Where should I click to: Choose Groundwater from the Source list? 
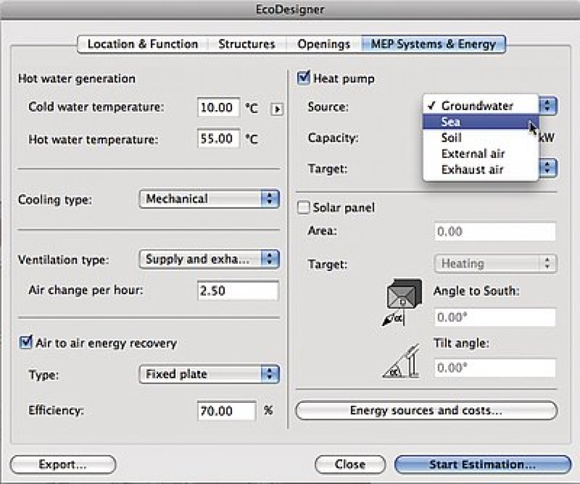click(481, 106)
